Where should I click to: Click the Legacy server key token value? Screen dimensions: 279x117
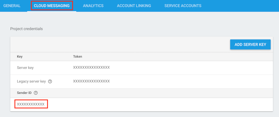(91, 81)
